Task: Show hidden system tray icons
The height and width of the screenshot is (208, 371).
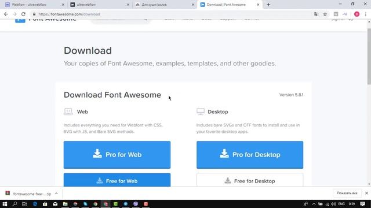Action: click(x=314, y=204)
